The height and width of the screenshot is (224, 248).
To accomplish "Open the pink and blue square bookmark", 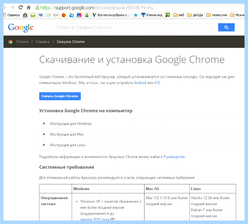I will (x=79, y=15).
